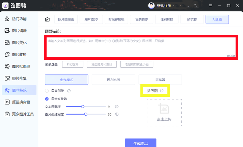Click the 抠图换背景 sidebar icon
The width and height of the screenshot is (243, 147).
(7, 102)
